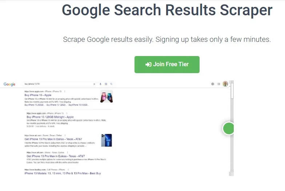This screenshot has height=191, width=285.
Task: Clear the search box with the X icon
Action: pyautogui.click(x=95, y=84)
